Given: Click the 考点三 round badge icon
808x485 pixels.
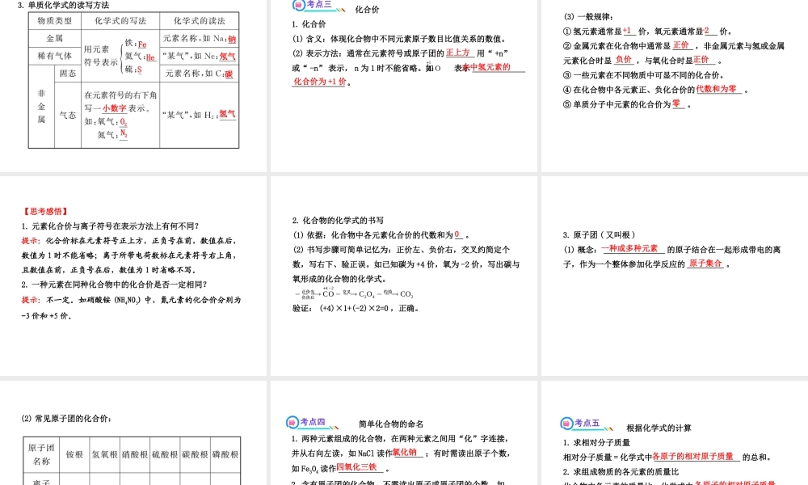Looking at the screenshot, I should (x=298, y=5).
